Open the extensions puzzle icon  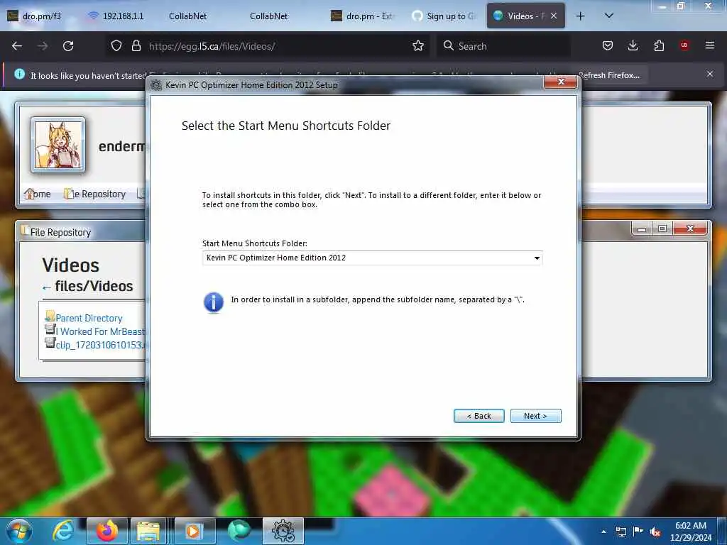[659, 45]
